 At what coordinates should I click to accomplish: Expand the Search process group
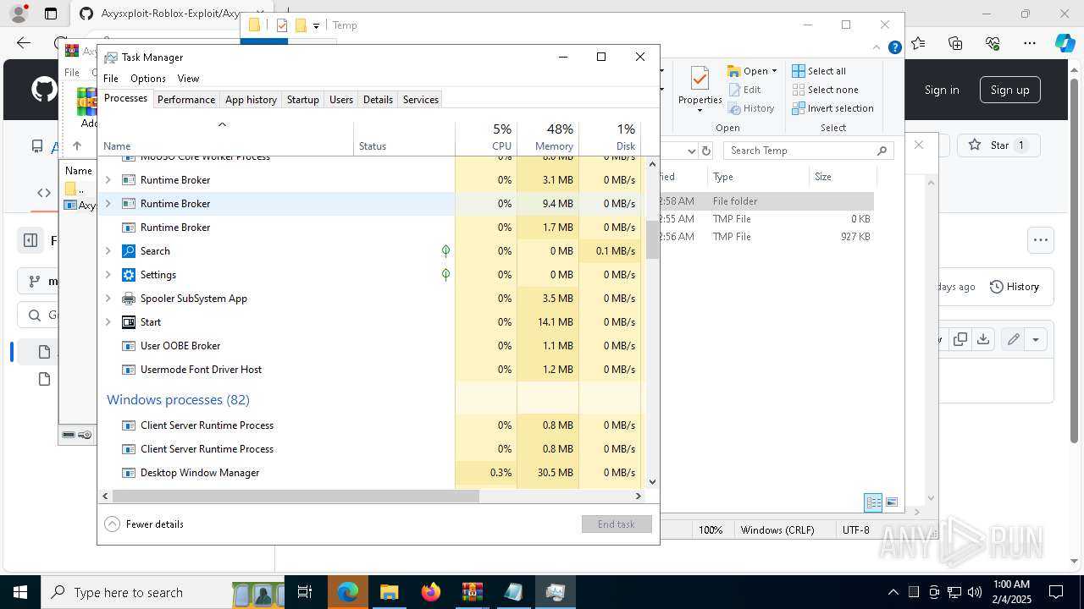(x=108, y=251)
